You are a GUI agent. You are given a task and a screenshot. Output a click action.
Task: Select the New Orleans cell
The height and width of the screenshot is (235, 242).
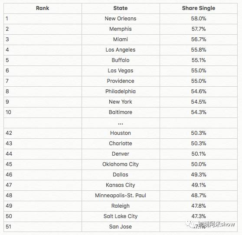[x=121, y=19]
